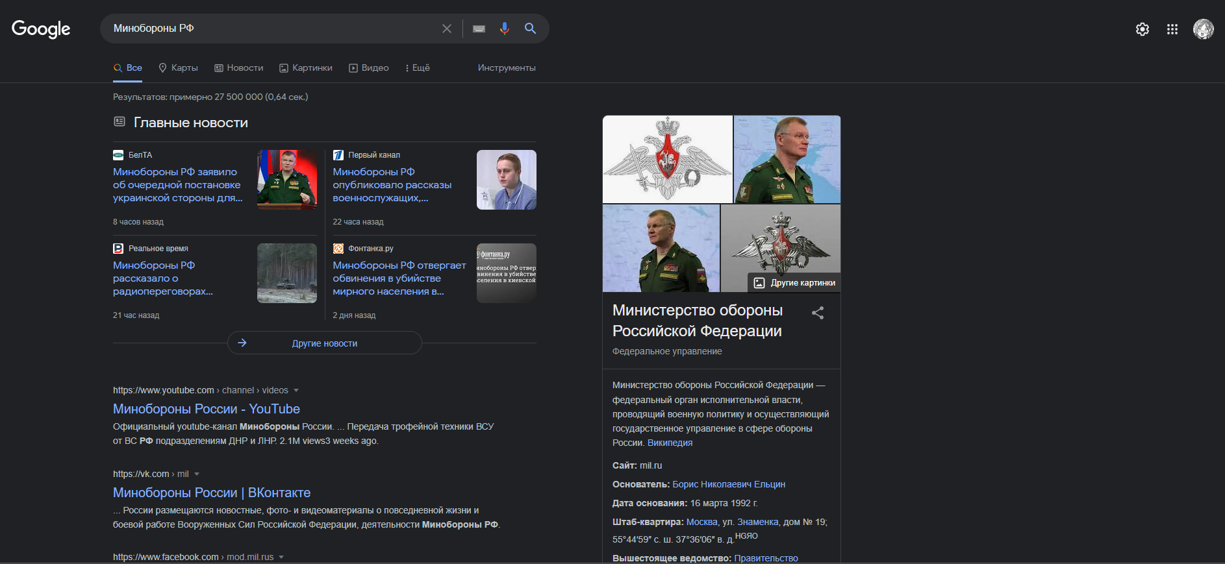Switch to the Новости tab
Screen dimensions: 1225x564
238,67
